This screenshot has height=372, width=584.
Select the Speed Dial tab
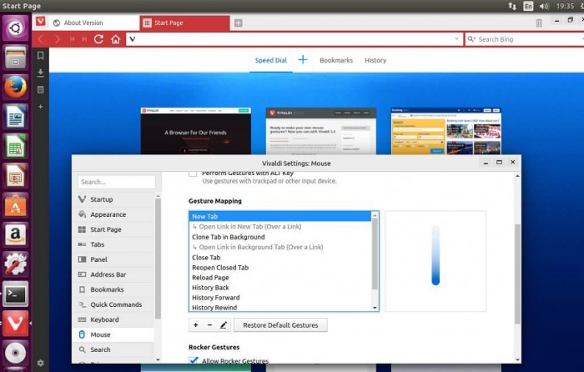pos(271,60)
